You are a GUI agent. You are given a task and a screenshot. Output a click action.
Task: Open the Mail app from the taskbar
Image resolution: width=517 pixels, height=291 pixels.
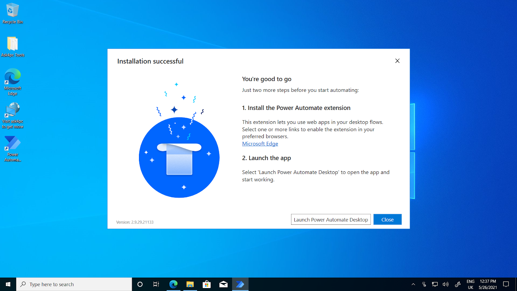[x=223, y=284]
